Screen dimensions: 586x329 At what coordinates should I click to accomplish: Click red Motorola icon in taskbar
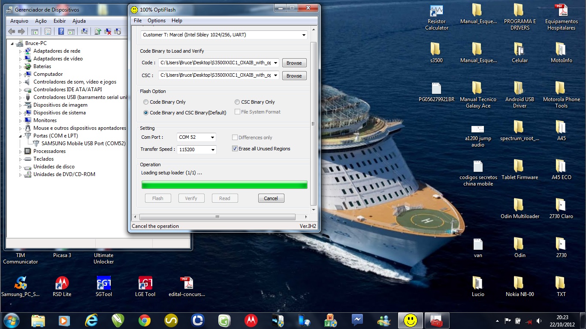click(x=251, y=320)
